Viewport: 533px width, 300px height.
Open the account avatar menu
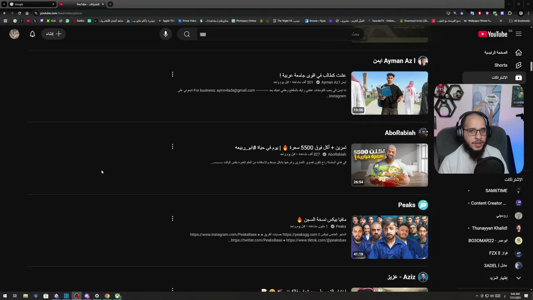coord(15,34)
